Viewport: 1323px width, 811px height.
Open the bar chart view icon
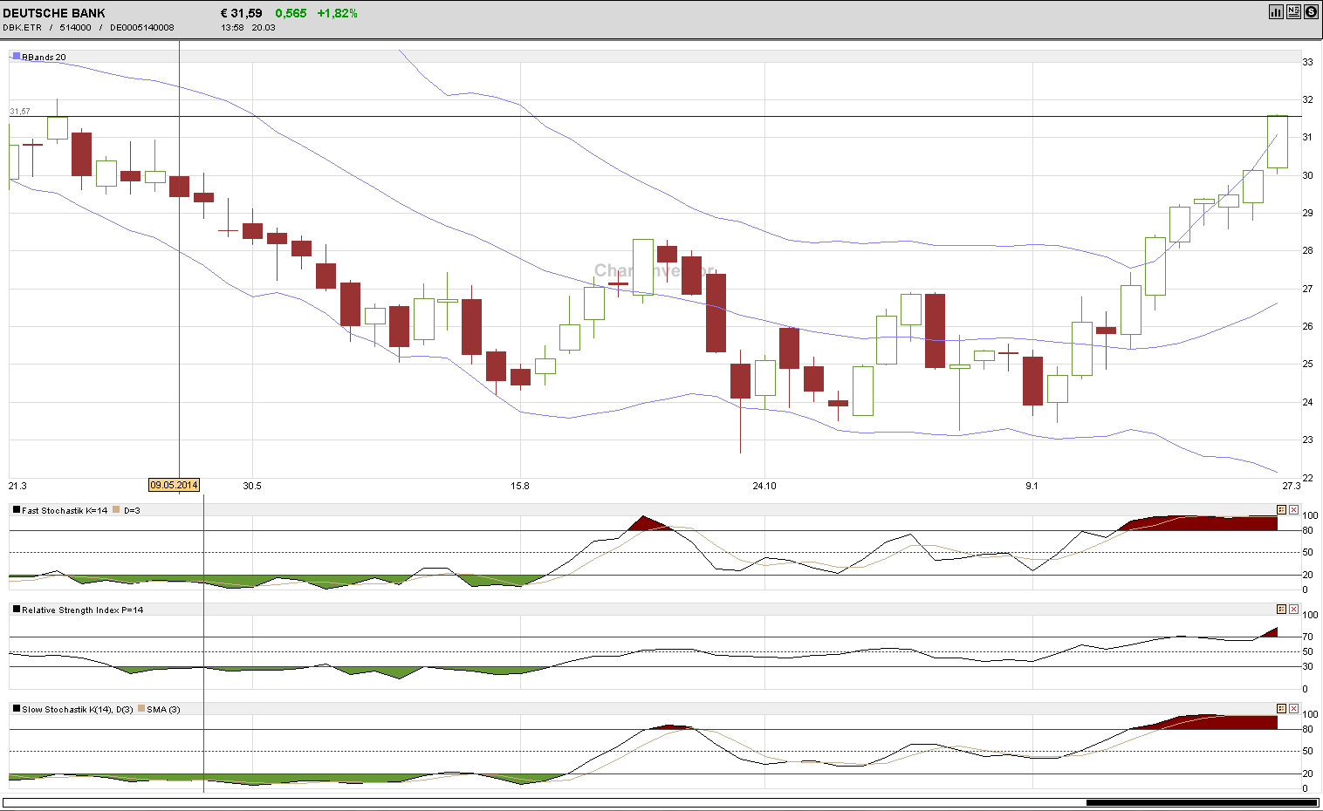point(1276,11)
